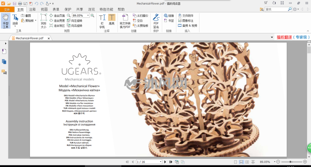Switch to View (视图) tab
This screenshot has width=311, height=167.
[x=44, y=9]
